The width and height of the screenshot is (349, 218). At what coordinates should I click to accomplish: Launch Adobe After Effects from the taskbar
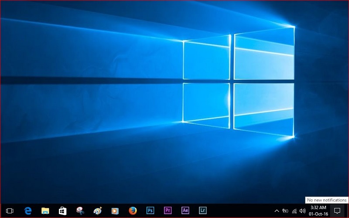185,211
